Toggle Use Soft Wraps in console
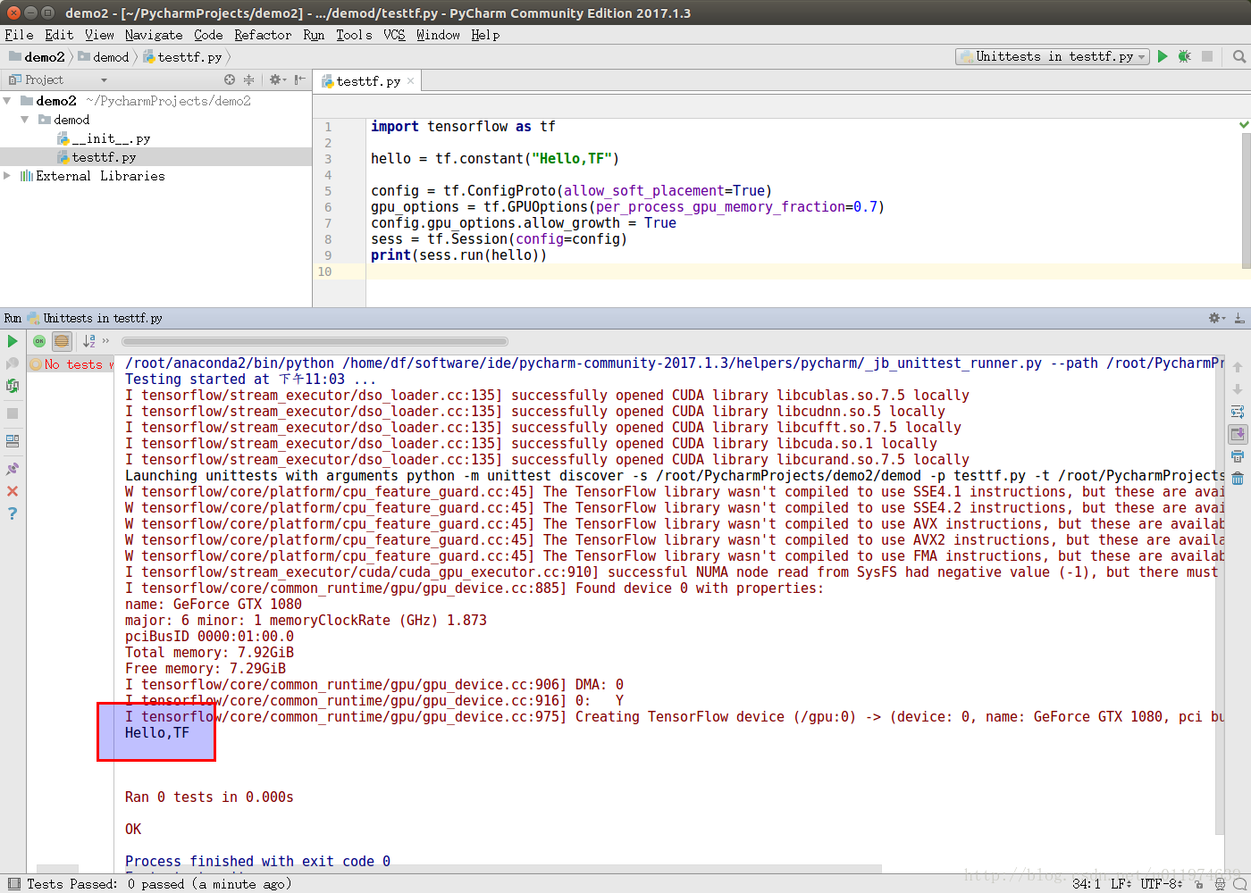1251x893 pixels. tap(1238, 412)
